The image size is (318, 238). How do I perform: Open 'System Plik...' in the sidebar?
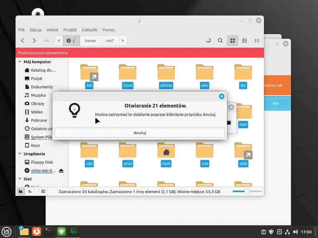[x=38, y=137]
